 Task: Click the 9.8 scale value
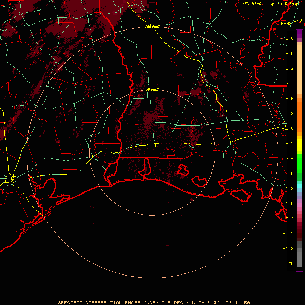(x=290, y=38)
